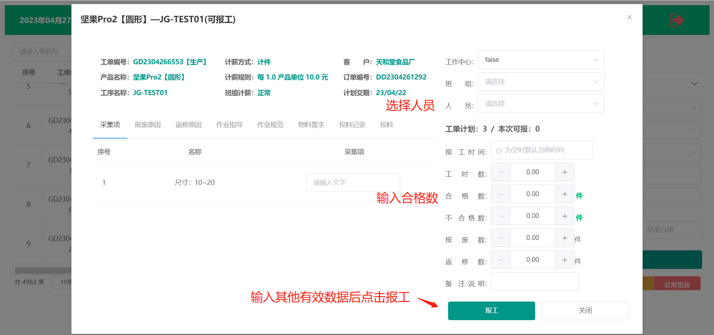Screen dimensions: 714x335
Task: Switch to the 报废原因 tab
Action: click(x=147, y=125)
